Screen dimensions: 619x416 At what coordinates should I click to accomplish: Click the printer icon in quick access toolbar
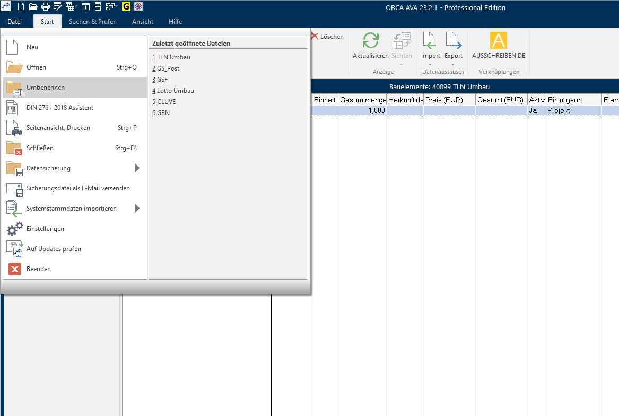45,7
